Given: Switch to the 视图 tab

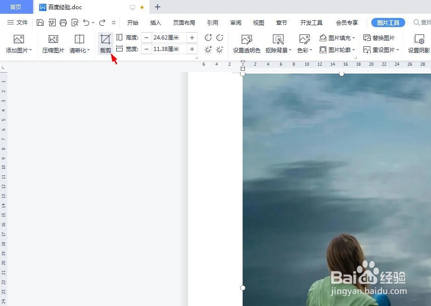Looking at the screenshot, I should (x=258, y=23).
